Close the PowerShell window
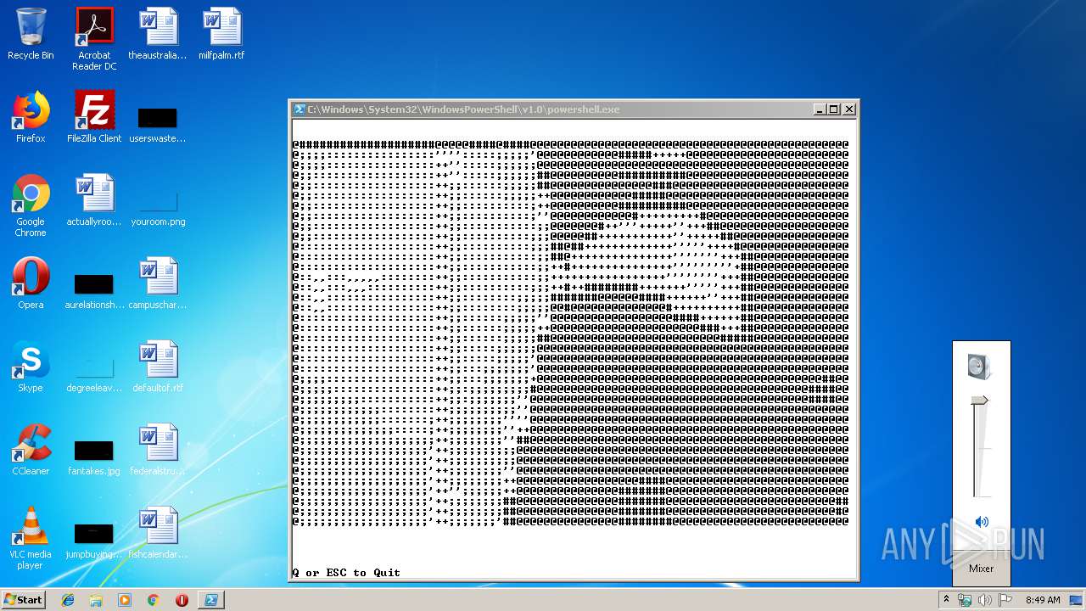The width and height of the screenshot is (1086, 611). [x=849, y=109]
